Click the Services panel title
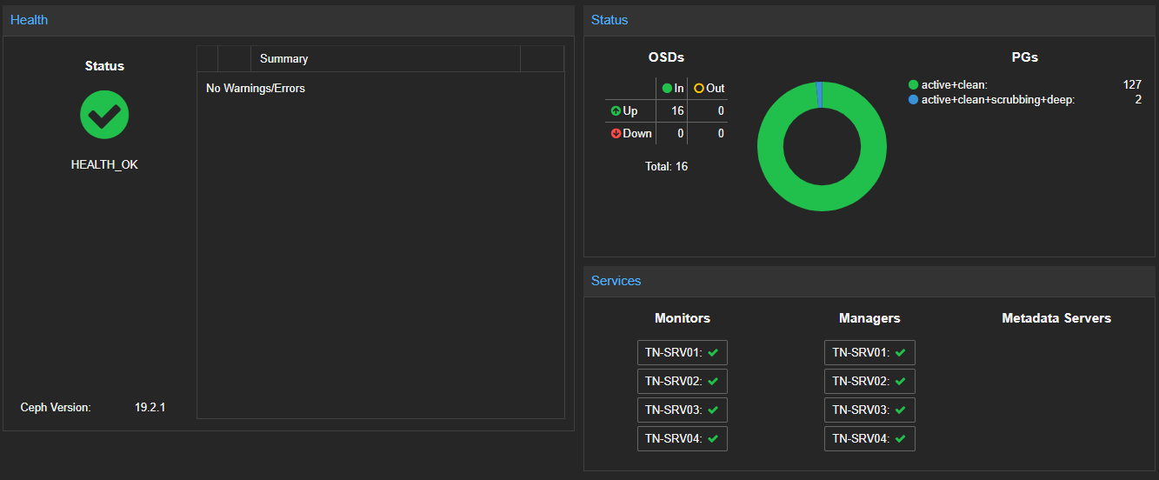 (x=616, y=281)
